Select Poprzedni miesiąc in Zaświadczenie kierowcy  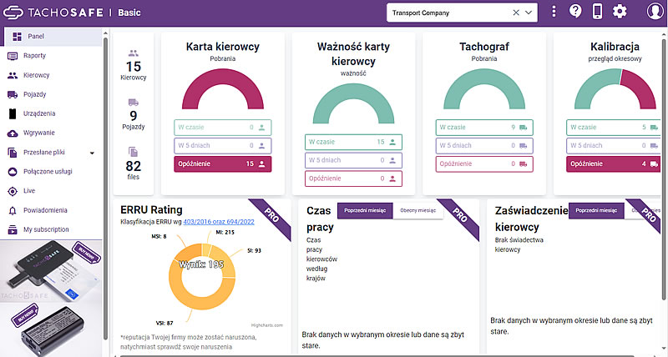tap(595, 211)
